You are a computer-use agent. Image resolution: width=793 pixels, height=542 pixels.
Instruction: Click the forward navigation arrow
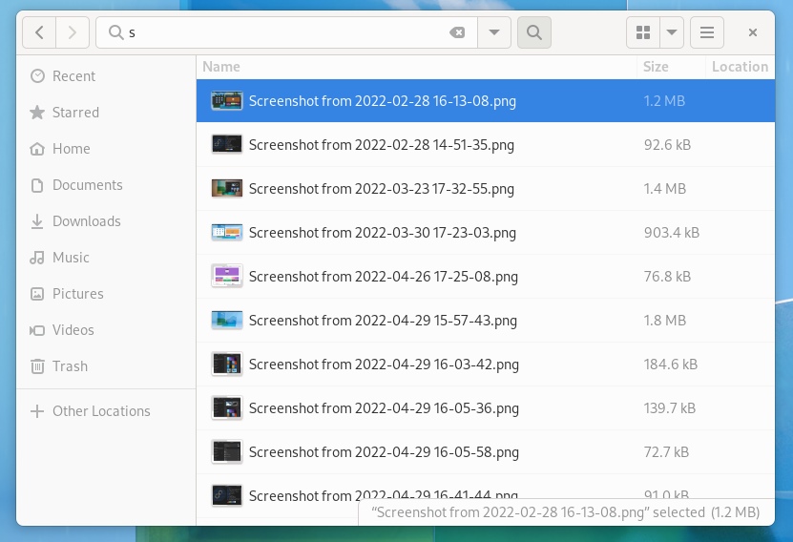[72, 32]
